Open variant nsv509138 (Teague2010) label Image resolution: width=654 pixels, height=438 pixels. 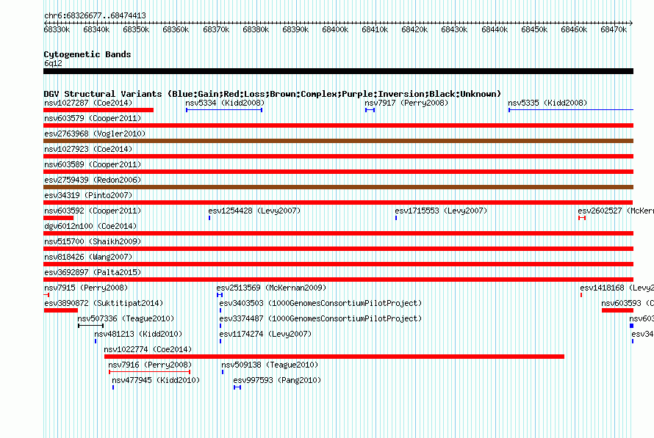coord(270,365)
